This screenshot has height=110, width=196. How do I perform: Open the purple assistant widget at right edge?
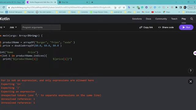(x=195, y=53)
